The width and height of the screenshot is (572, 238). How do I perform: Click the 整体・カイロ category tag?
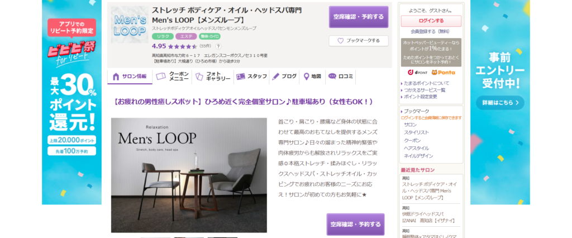click(209, 36)
